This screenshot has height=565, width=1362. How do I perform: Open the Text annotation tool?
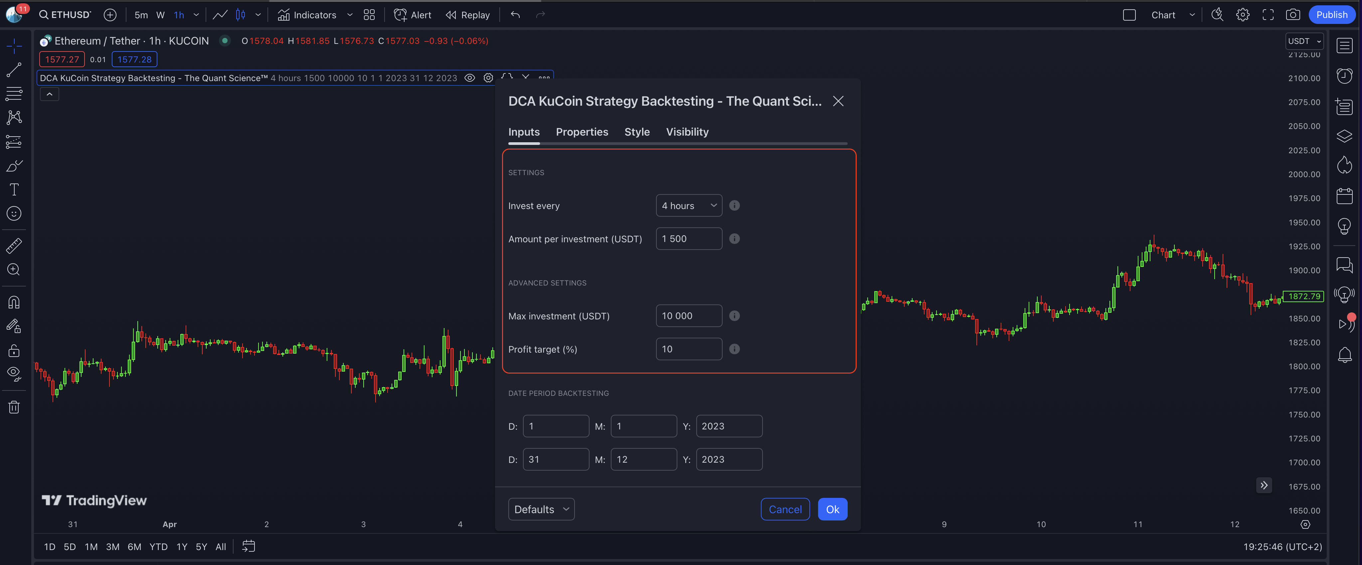coord(14,189)
